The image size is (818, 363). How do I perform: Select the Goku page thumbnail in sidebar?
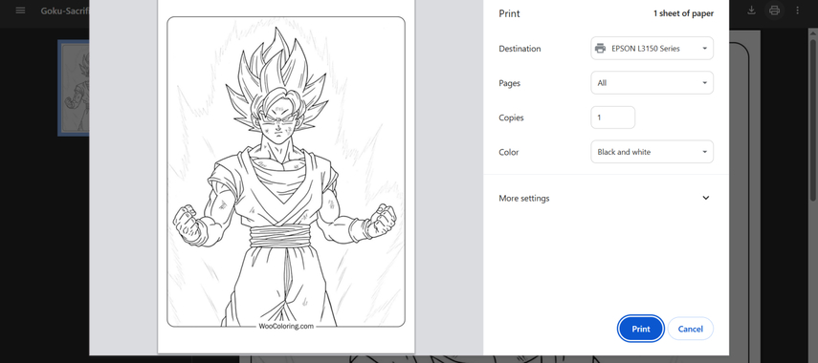(x=73, y=88)
